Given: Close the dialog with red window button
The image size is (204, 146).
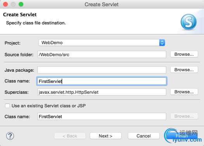Looking at the screenshot, I should point(5,4).
